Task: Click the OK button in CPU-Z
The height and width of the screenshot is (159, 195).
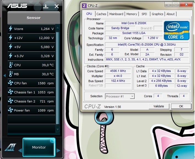Action: point(181,106)
